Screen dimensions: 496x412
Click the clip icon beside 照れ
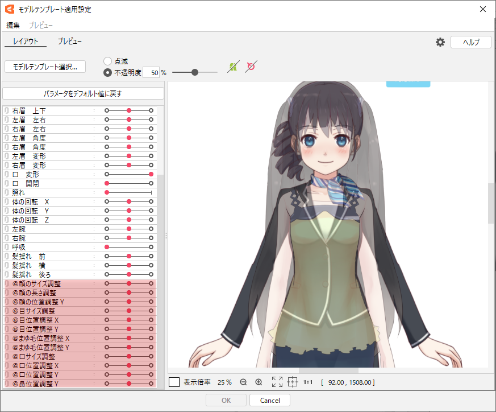[7, 192]
